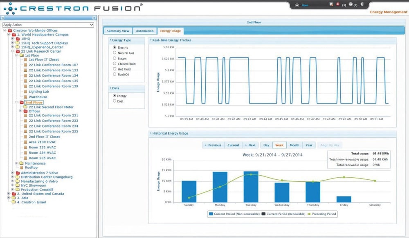Open the clock schedule icon in top bar
The height and width of the screenshot is (238, 409).
351,4
